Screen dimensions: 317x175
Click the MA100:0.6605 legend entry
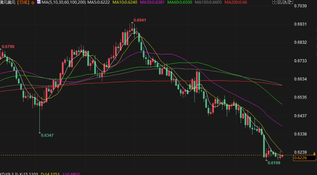pyautogui.click(x=208, y=2)
